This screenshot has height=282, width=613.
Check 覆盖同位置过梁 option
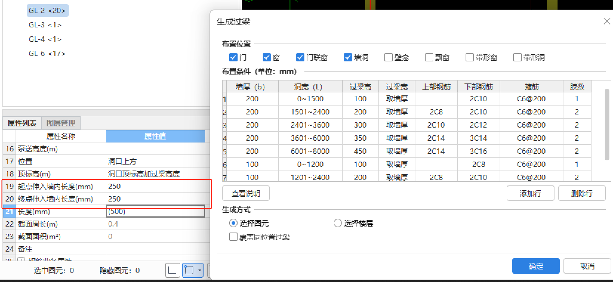coord(233,237)
